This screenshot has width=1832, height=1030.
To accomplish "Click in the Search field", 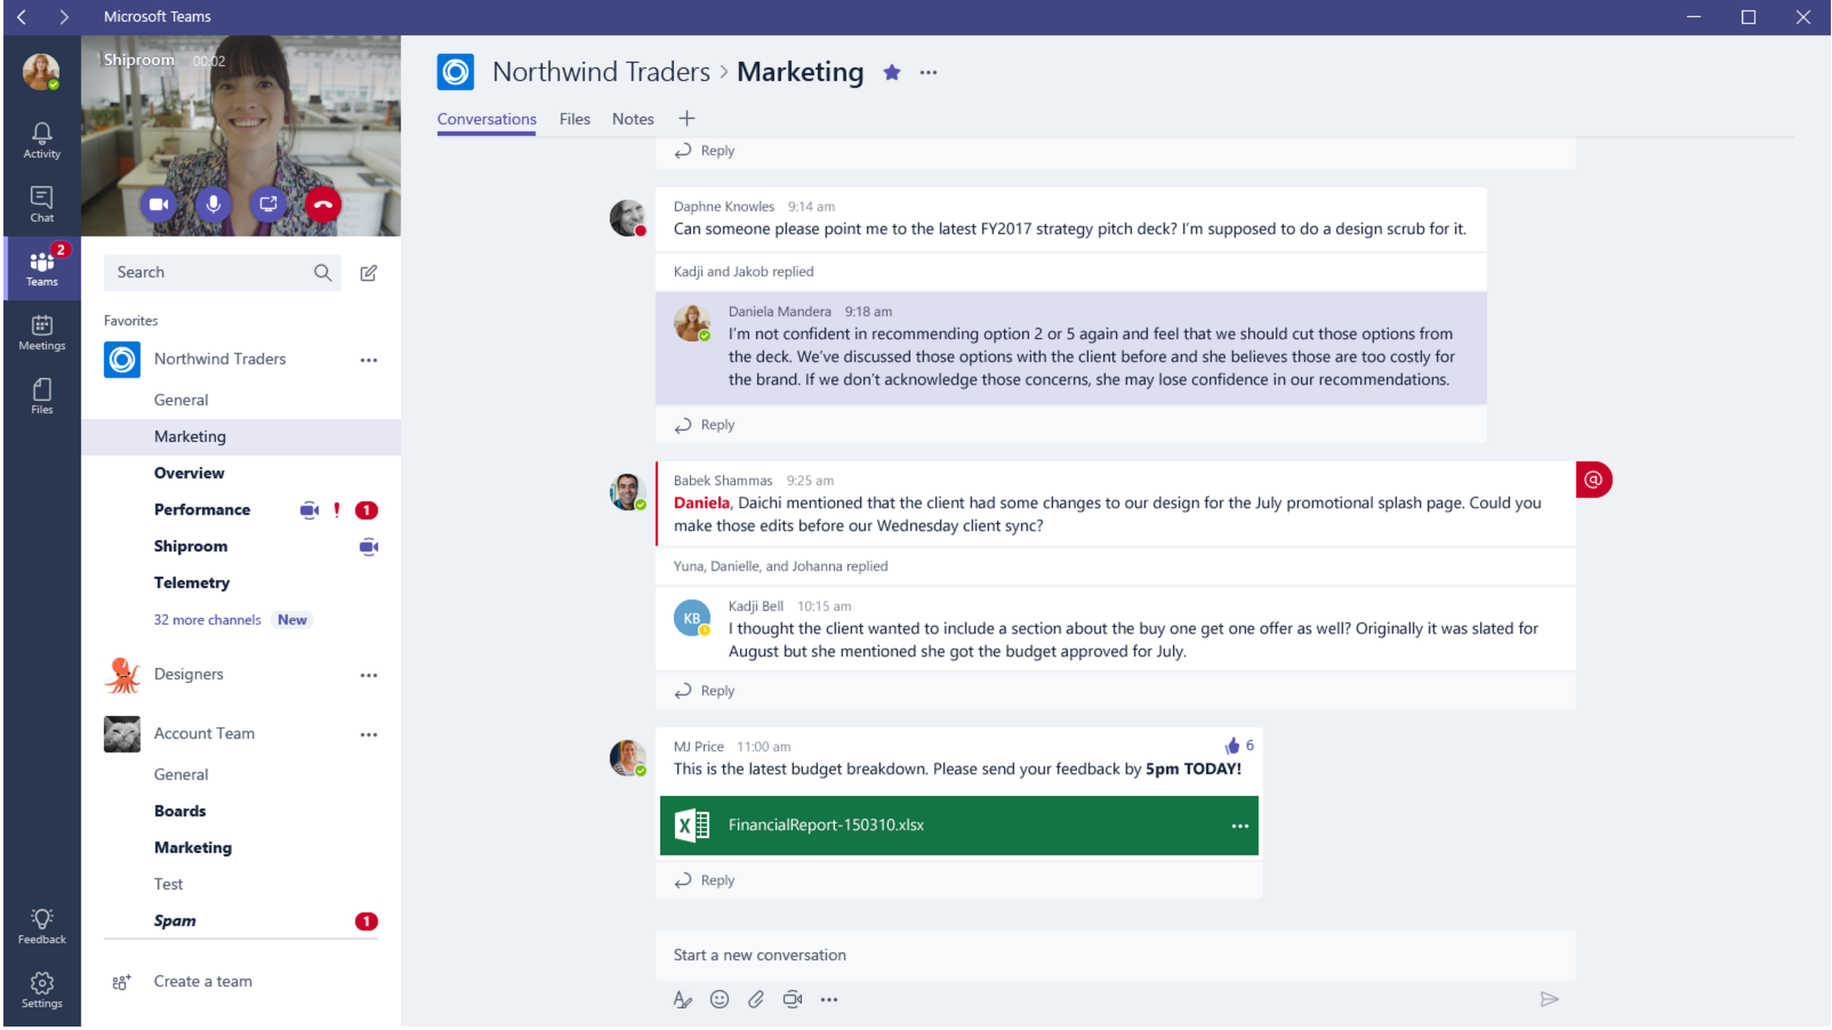I will [x=222, y=272].
